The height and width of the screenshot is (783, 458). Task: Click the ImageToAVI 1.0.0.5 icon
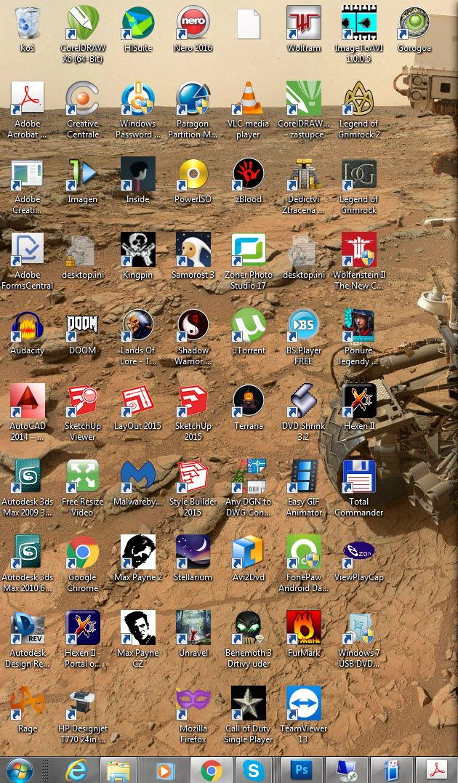(x=358, y=23)
